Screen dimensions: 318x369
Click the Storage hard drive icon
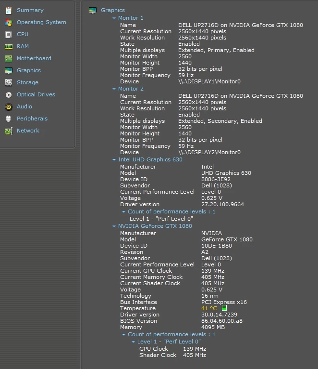(9, 82)
